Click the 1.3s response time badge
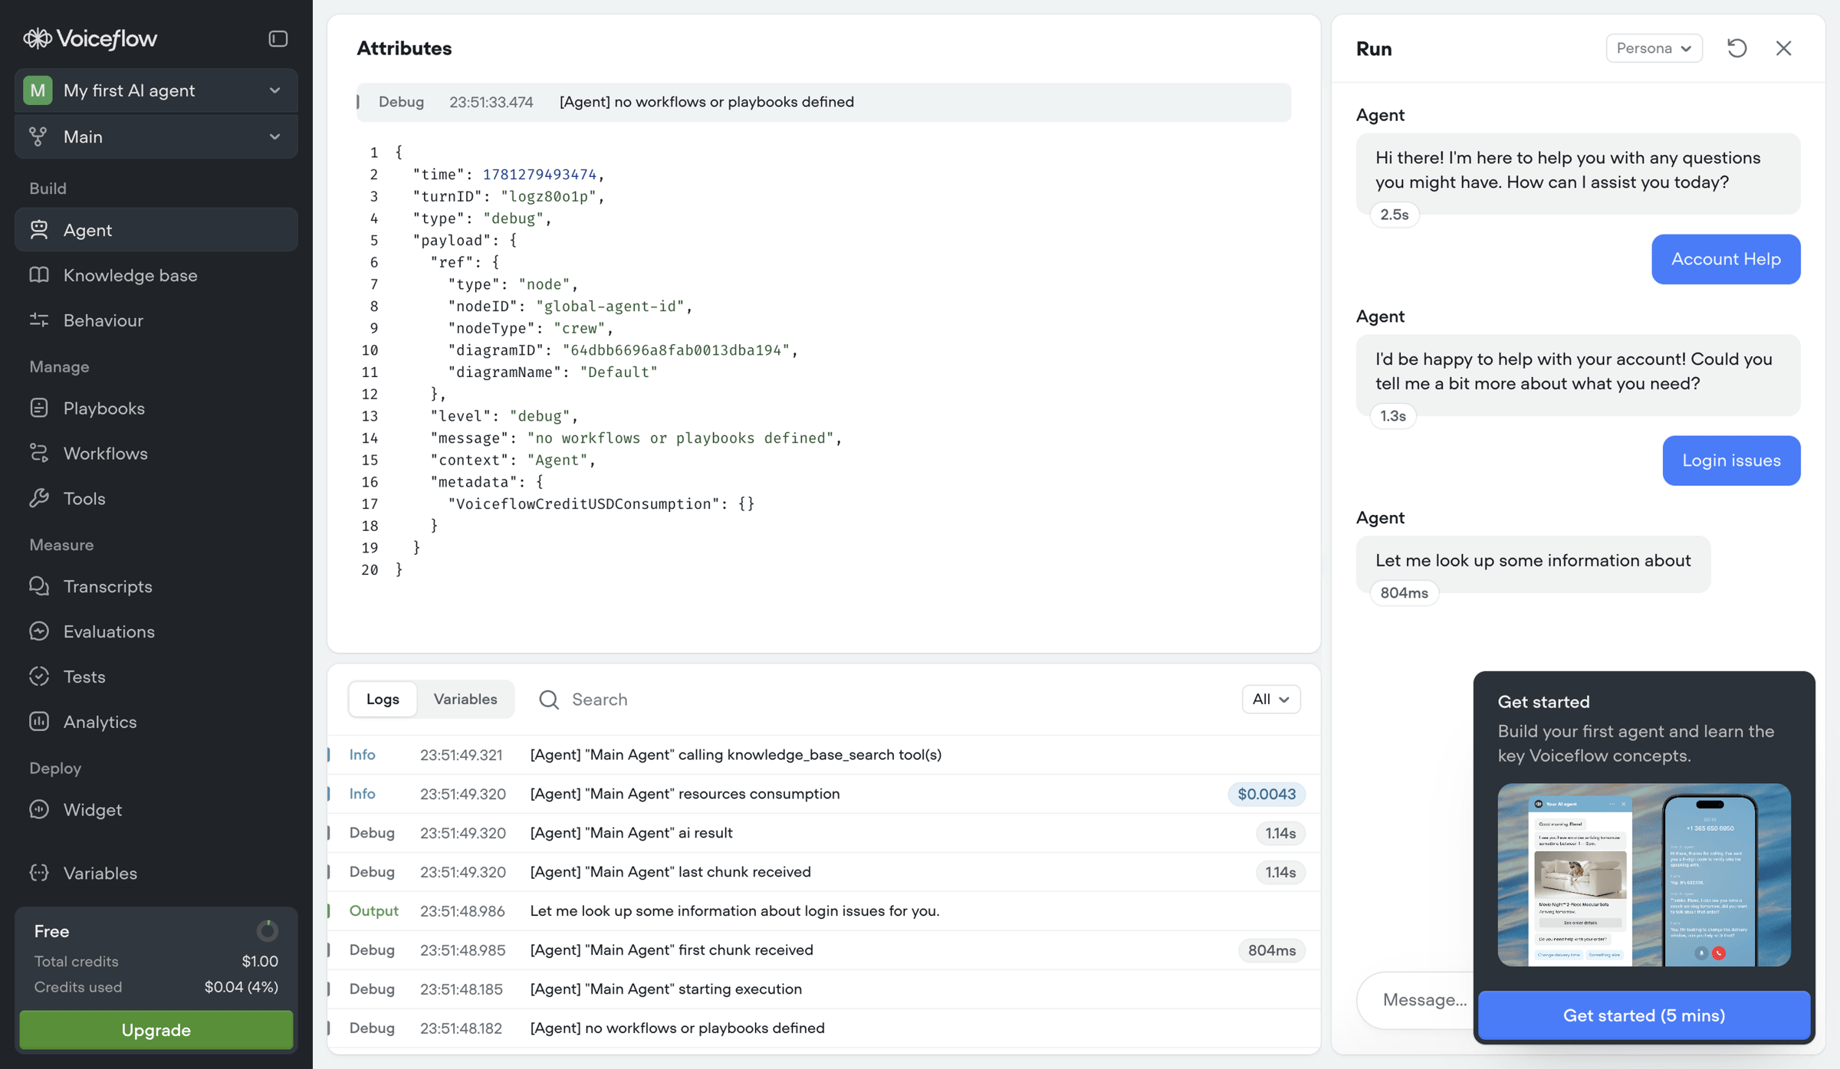This screenshot has width=1840, height=1069. click(1393, 416)
